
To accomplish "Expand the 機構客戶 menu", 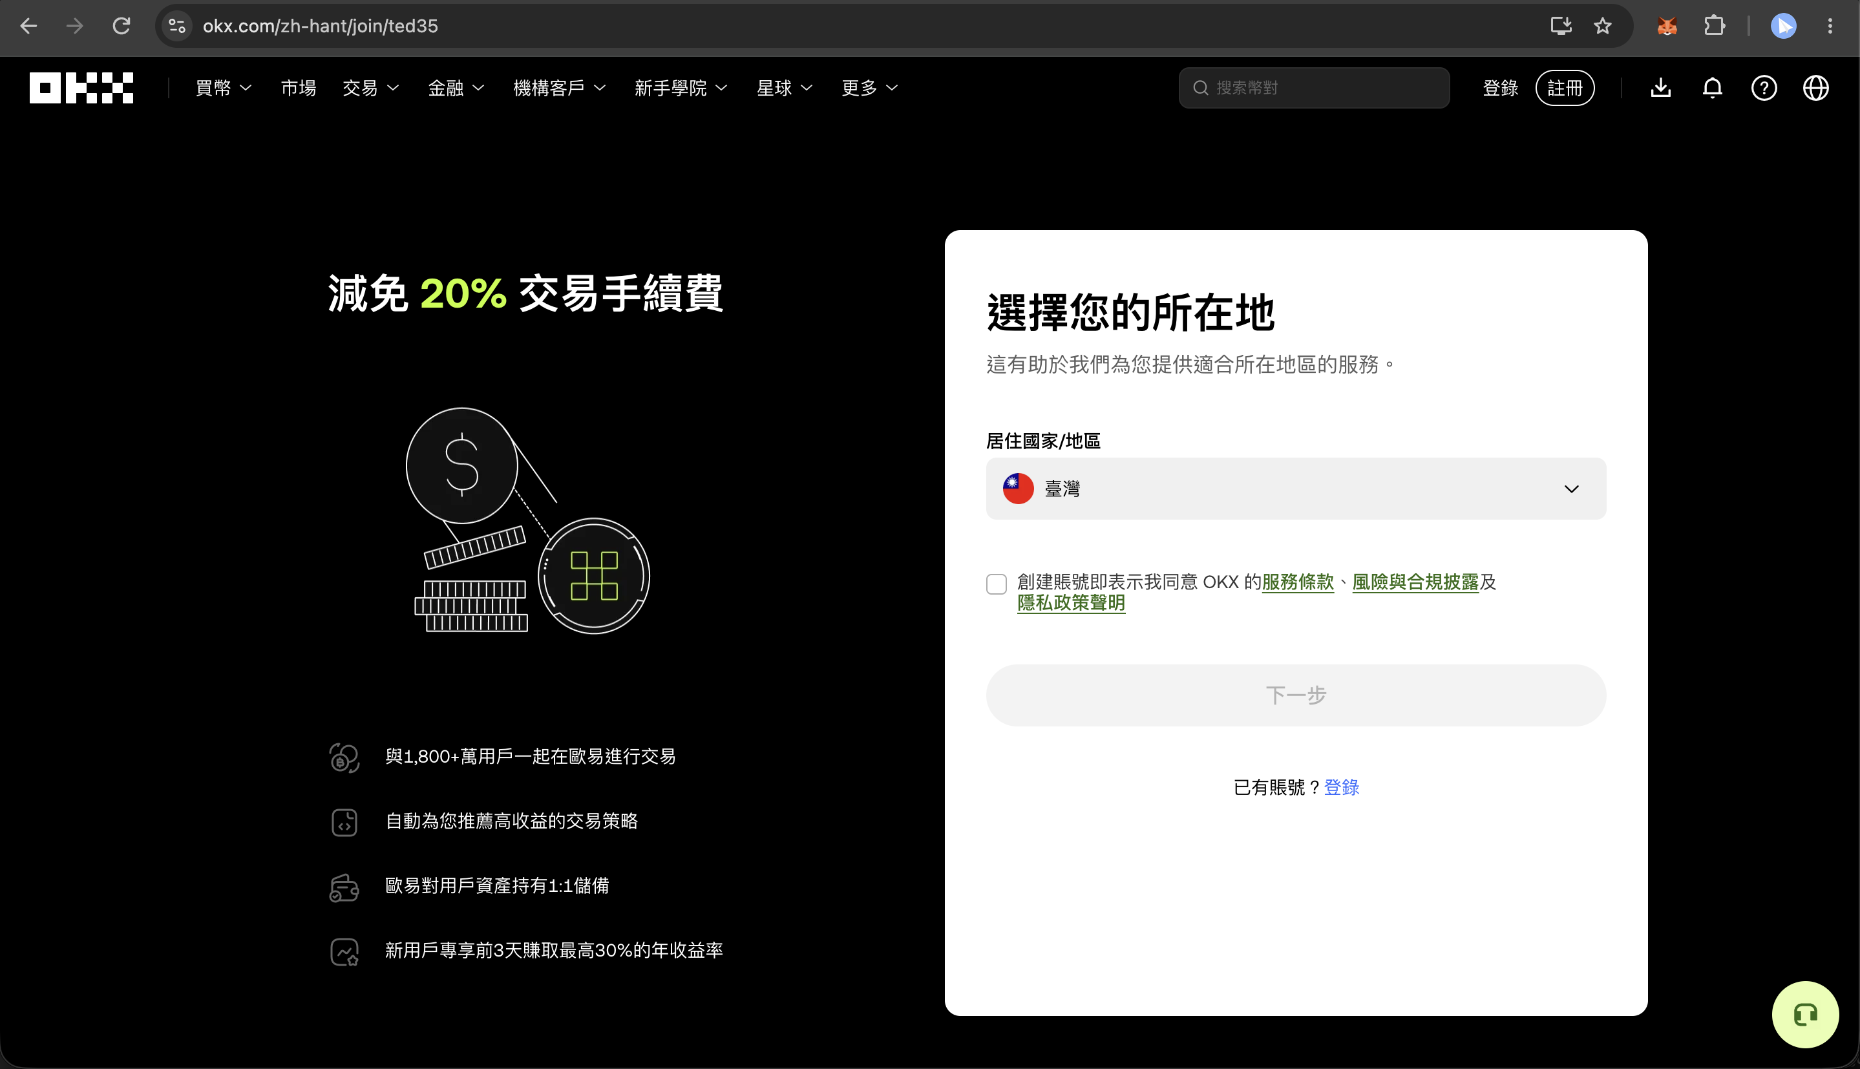I will (x=559, y=88).
